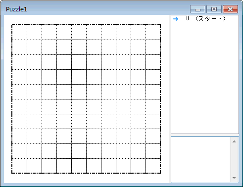Click the first cell in the grid's second row
Image resolution: width=243 pixels, height=187 pixels.
coord(19,47)
